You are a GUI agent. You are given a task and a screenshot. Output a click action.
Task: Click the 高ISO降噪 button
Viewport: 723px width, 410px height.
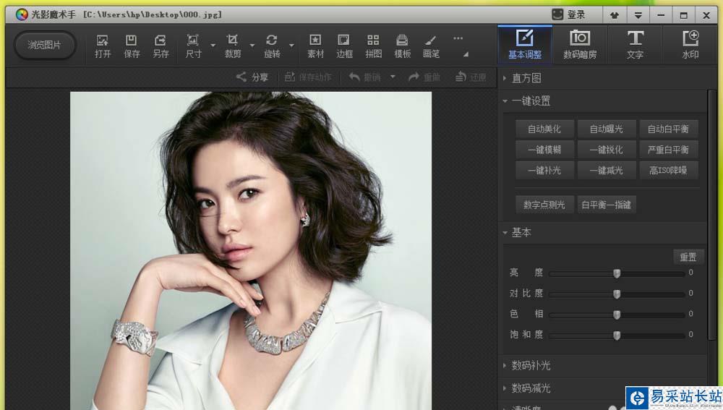(x=668, y=170)
